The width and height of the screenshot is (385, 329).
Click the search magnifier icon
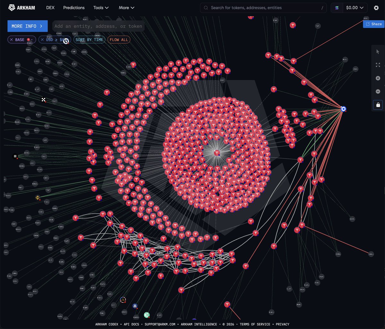206,8
